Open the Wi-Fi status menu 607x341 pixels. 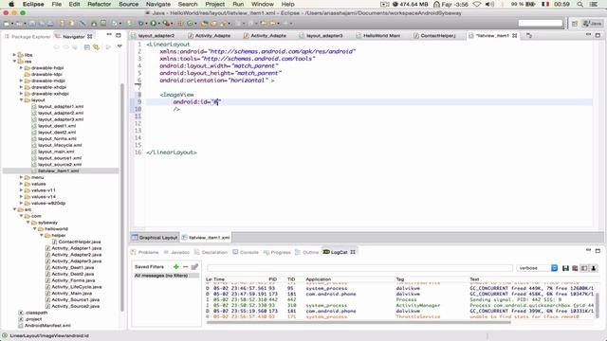[477, 4]
